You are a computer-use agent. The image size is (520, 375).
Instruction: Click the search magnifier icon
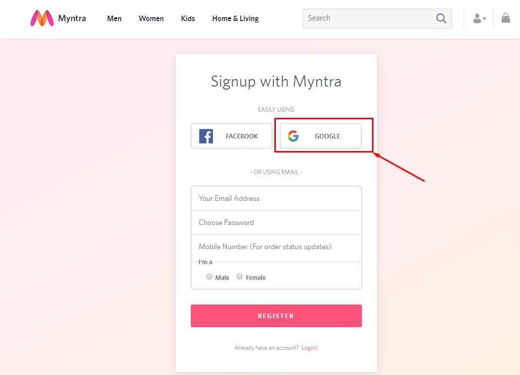pyautogui.click(x=441, y=18)
